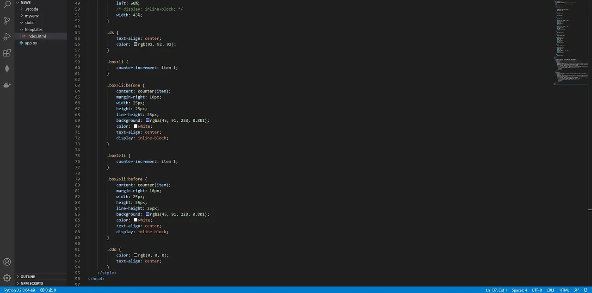The height and width of the screenshot is (293, 592).
Task: Click the white color swatch on line 86
Action: [136, 220]
